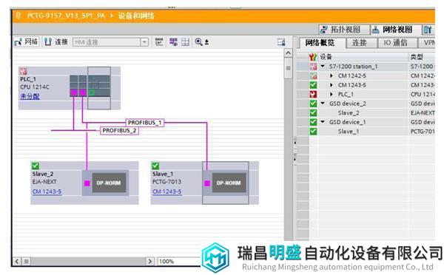
Task: Click the Network (网络) toolbar button
Action: (27, 42)
